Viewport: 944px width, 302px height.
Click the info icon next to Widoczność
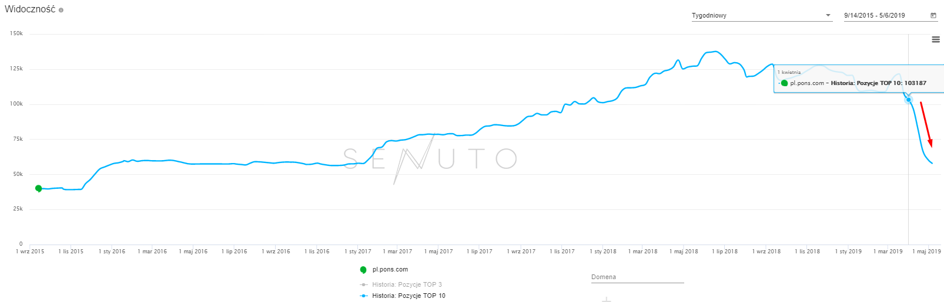(x=61, y=10)
